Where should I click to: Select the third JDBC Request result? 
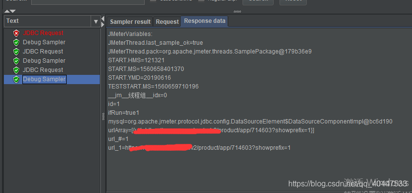pyautogui.click(x=43, y=70)
